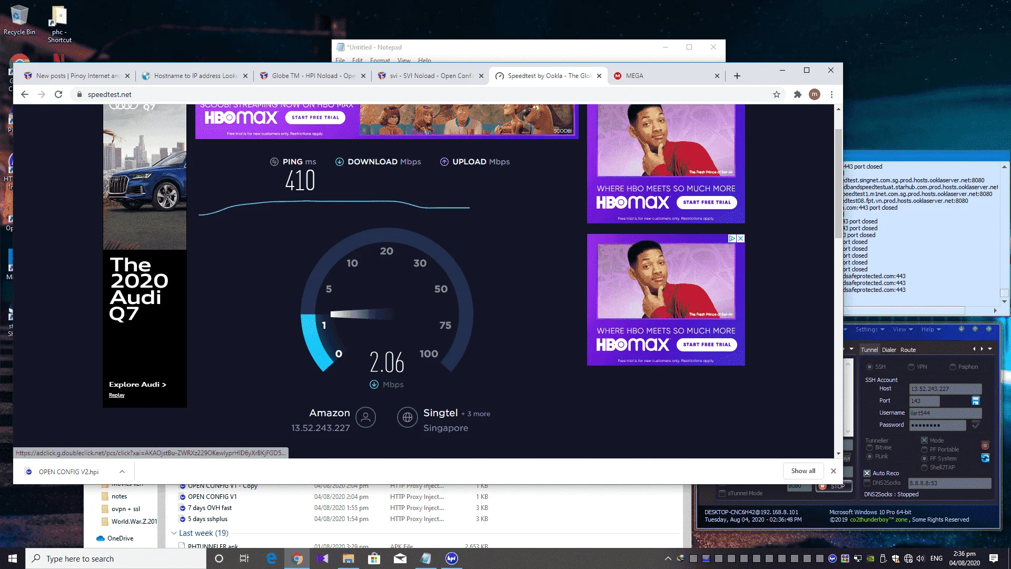Click the Amazon user account icon
1011x569 pixels.
pos(365,417)
